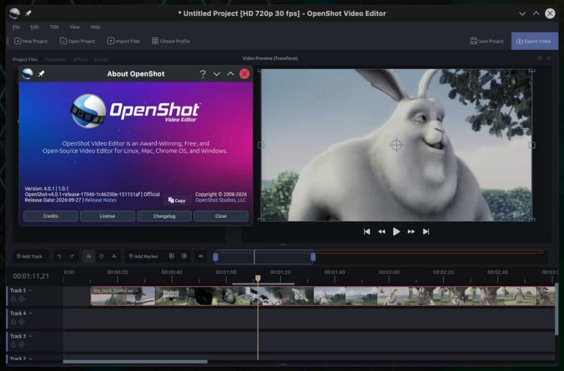Click the undo icon in timeline toolbar
564x371 pixels.
(x=59, y=256)
